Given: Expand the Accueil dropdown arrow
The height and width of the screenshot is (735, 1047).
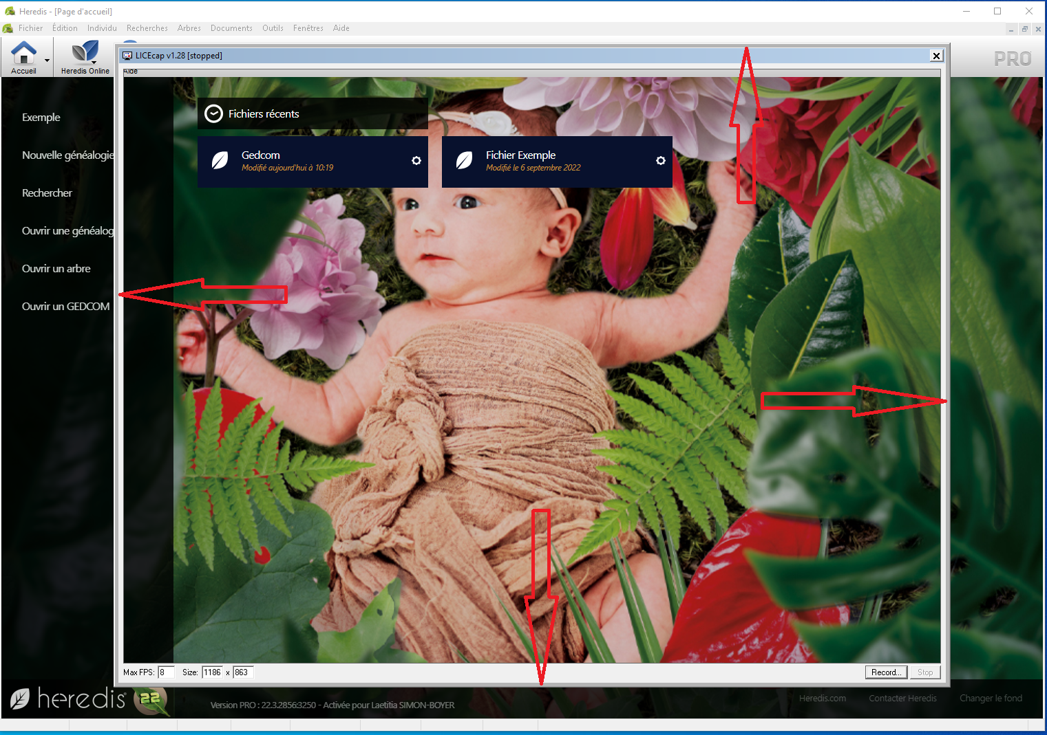Looking at the screenshot, I should pyautogui.click(x=47, y=61).
